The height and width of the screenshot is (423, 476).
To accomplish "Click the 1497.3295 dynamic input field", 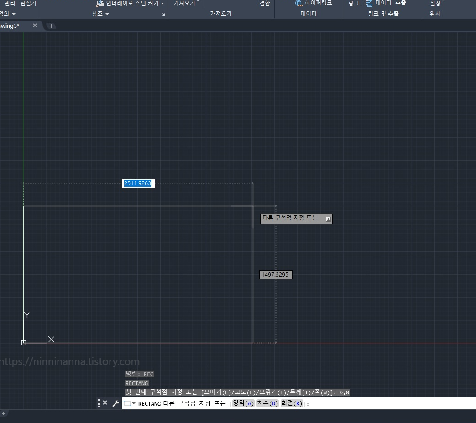I will 276,275.
